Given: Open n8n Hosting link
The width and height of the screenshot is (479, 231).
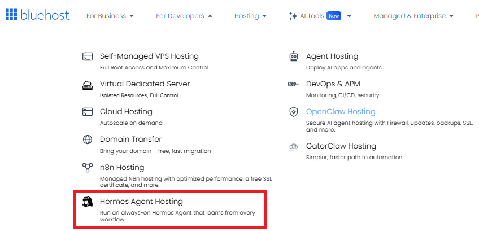Looking at the screenshot, I should point(122,167).
